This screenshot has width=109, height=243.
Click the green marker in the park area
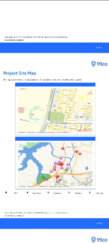[43, 176]
